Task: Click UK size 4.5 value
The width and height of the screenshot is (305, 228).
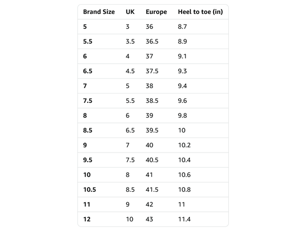Action: tap(130, 71)
